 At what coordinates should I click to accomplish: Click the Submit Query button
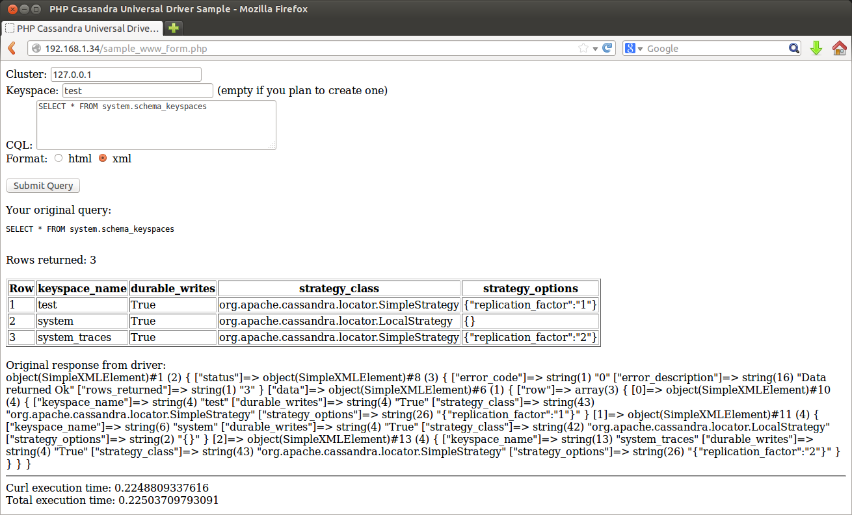(x=43, y=186)
